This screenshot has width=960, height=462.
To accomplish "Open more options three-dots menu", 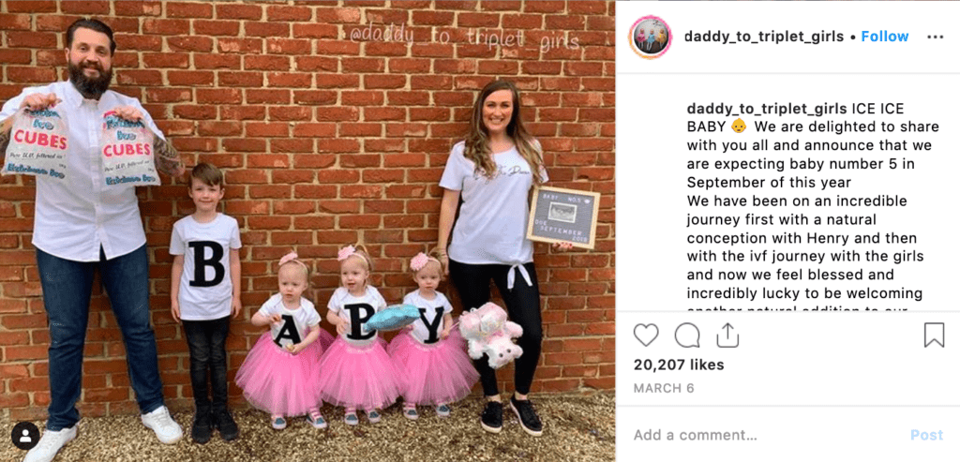I will pos(935,37).
